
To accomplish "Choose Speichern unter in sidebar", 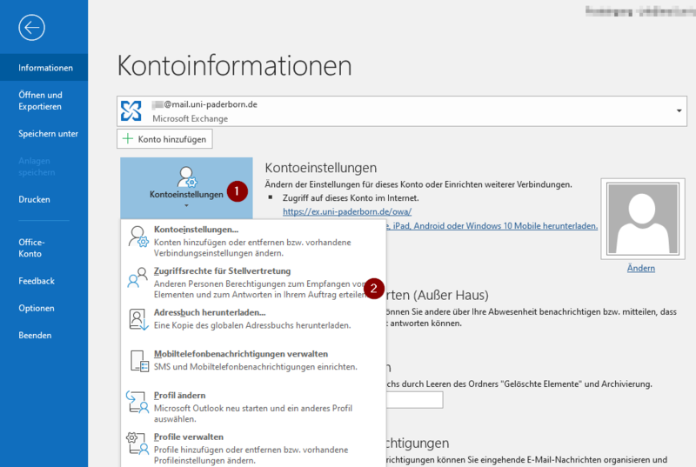I will (44, 134).
